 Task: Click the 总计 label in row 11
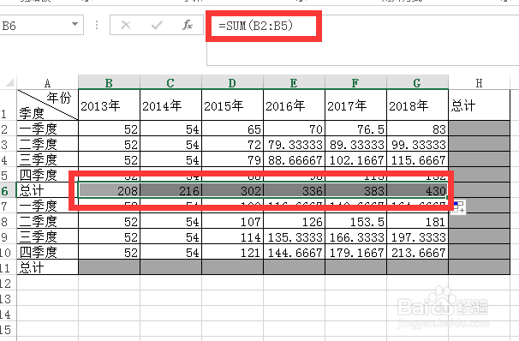click(47, 267)
